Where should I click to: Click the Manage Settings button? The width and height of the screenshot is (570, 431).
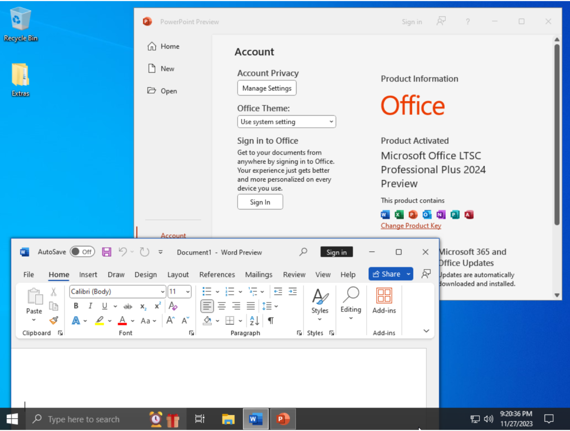(266, 88)
